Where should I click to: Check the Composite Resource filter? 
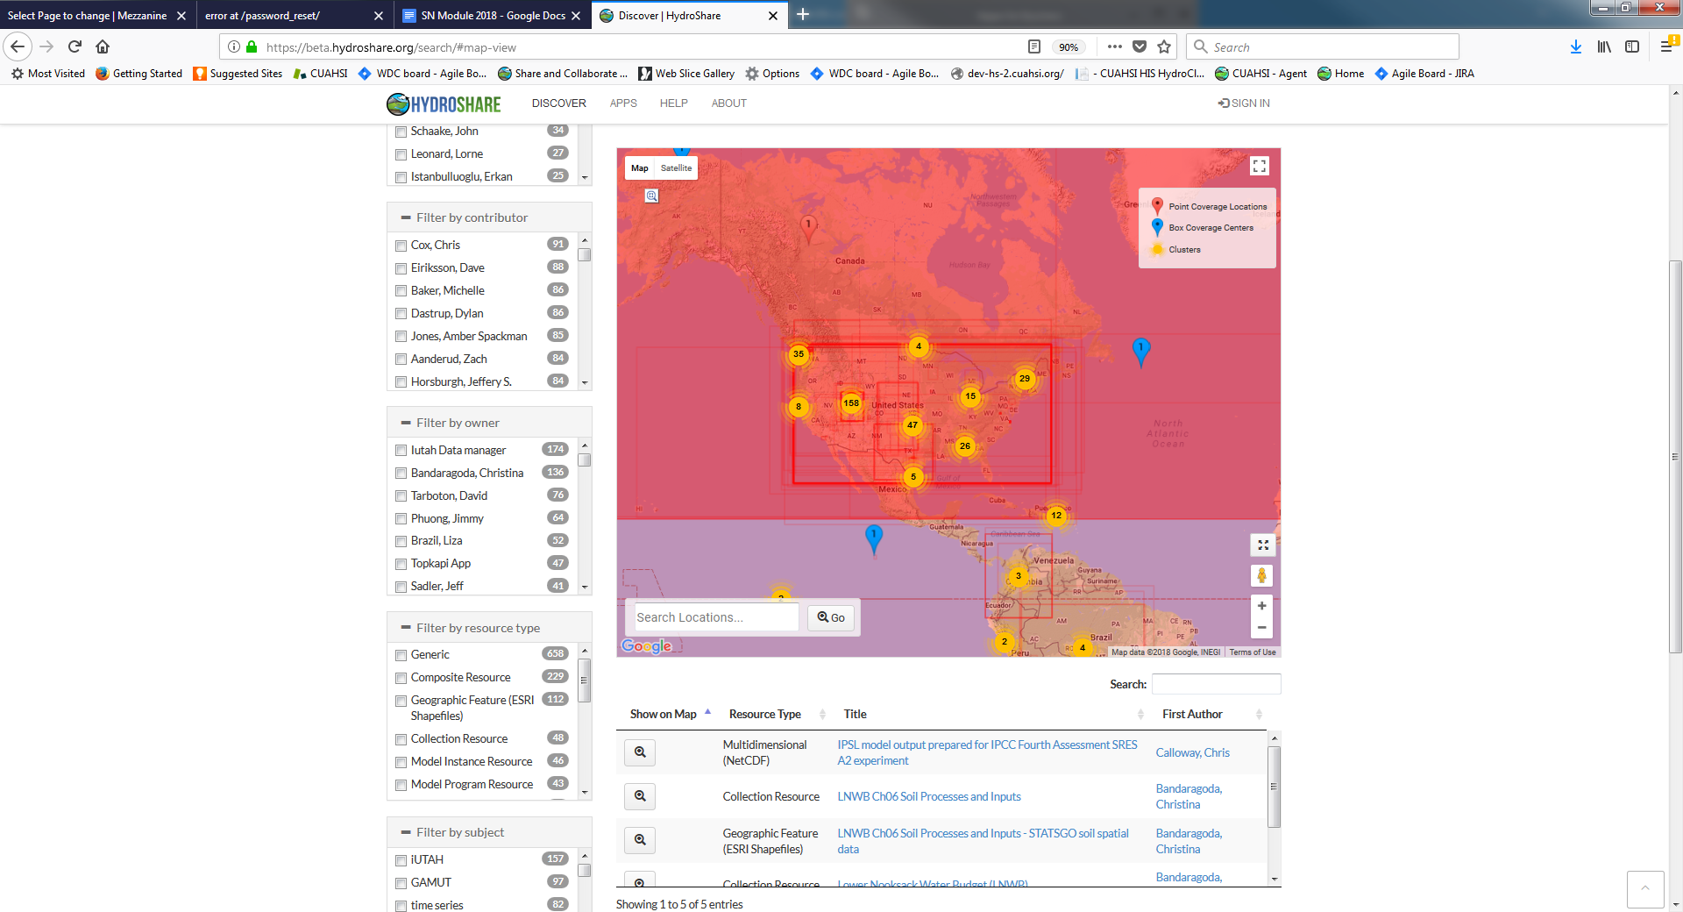401,678
